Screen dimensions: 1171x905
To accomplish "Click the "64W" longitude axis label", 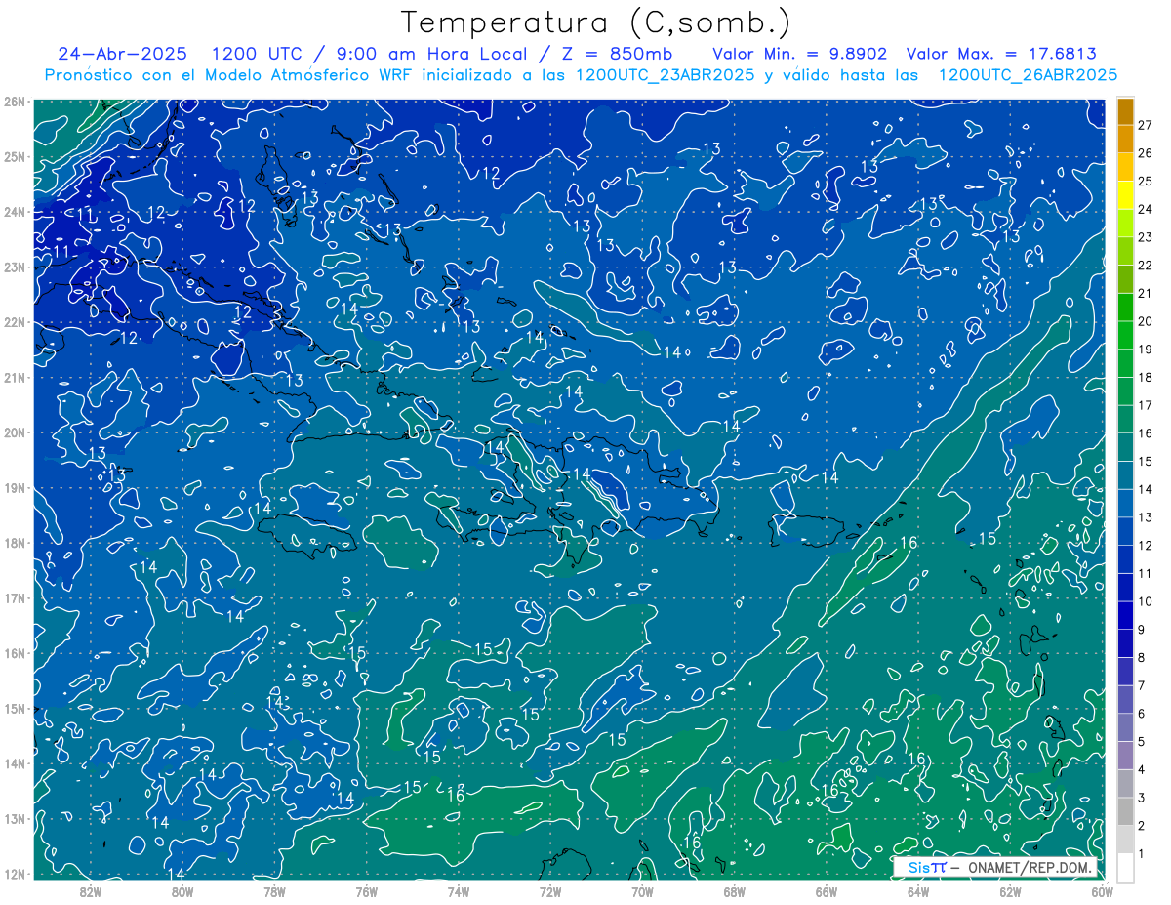I will click(918, 891).
